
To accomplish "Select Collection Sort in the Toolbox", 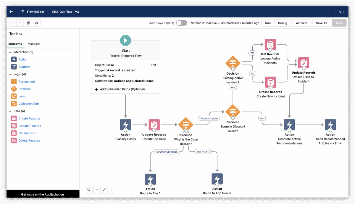I will pos(29,104).
